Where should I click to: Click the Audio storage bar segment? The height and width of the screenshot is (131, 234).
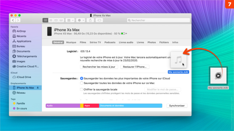coord(63,106)
